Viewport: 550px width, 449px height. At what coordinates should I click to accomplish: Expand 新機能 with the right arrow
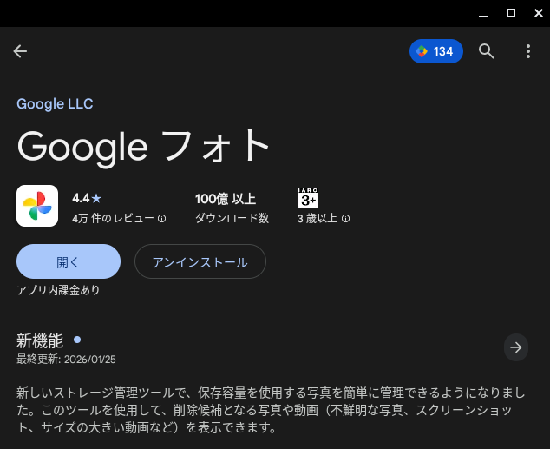[516, 347]
